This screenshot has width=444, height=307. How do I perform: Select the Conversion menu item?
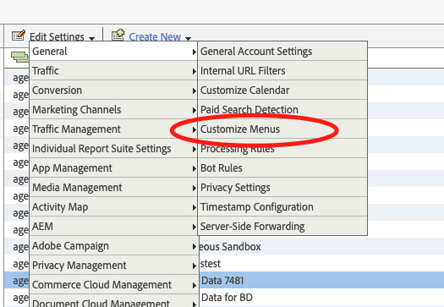click(113, 90)
